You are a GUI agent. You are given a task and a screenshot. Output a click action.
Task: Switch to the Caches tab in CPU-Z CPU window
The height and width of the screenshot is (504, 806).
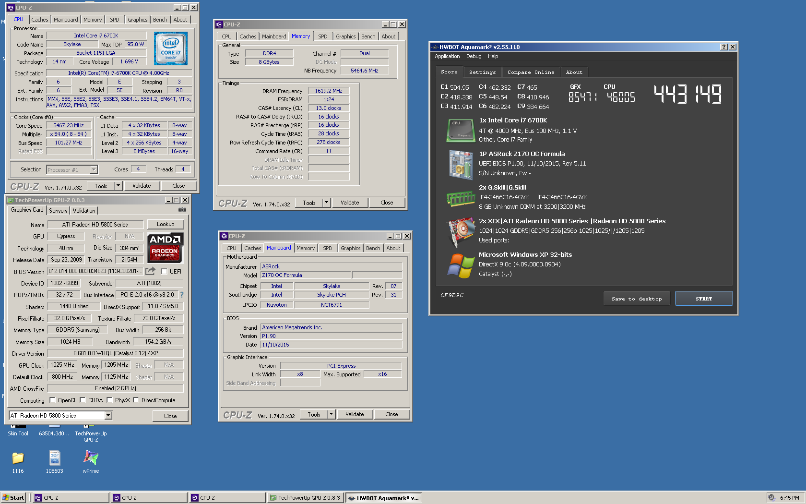(x=40, y=20)
